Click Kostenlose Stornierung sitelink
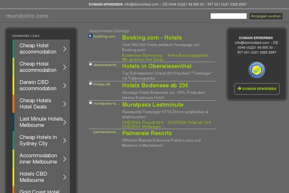The image size is (289, 193). click(x=142, y=55)
